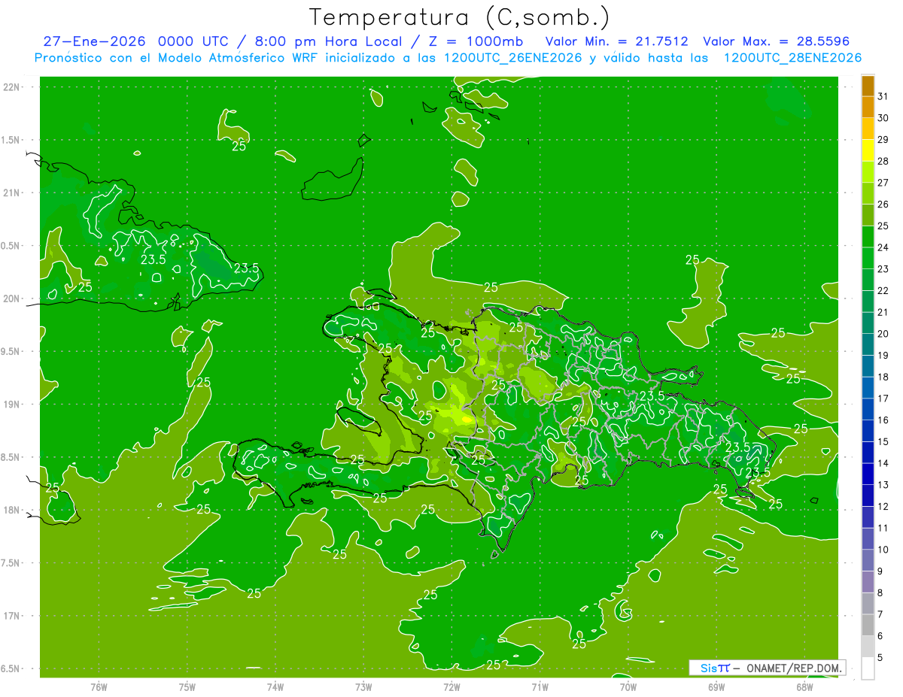Click legend scale value "18"
Viewport: 903px width, 697px height.
(x=883, y=377)
